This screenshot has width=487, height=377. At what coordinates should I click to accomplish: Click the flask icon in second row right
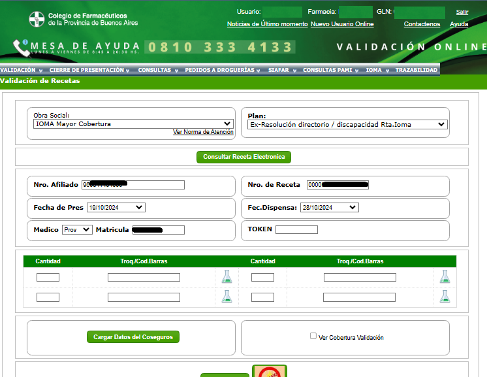[445, 297]
